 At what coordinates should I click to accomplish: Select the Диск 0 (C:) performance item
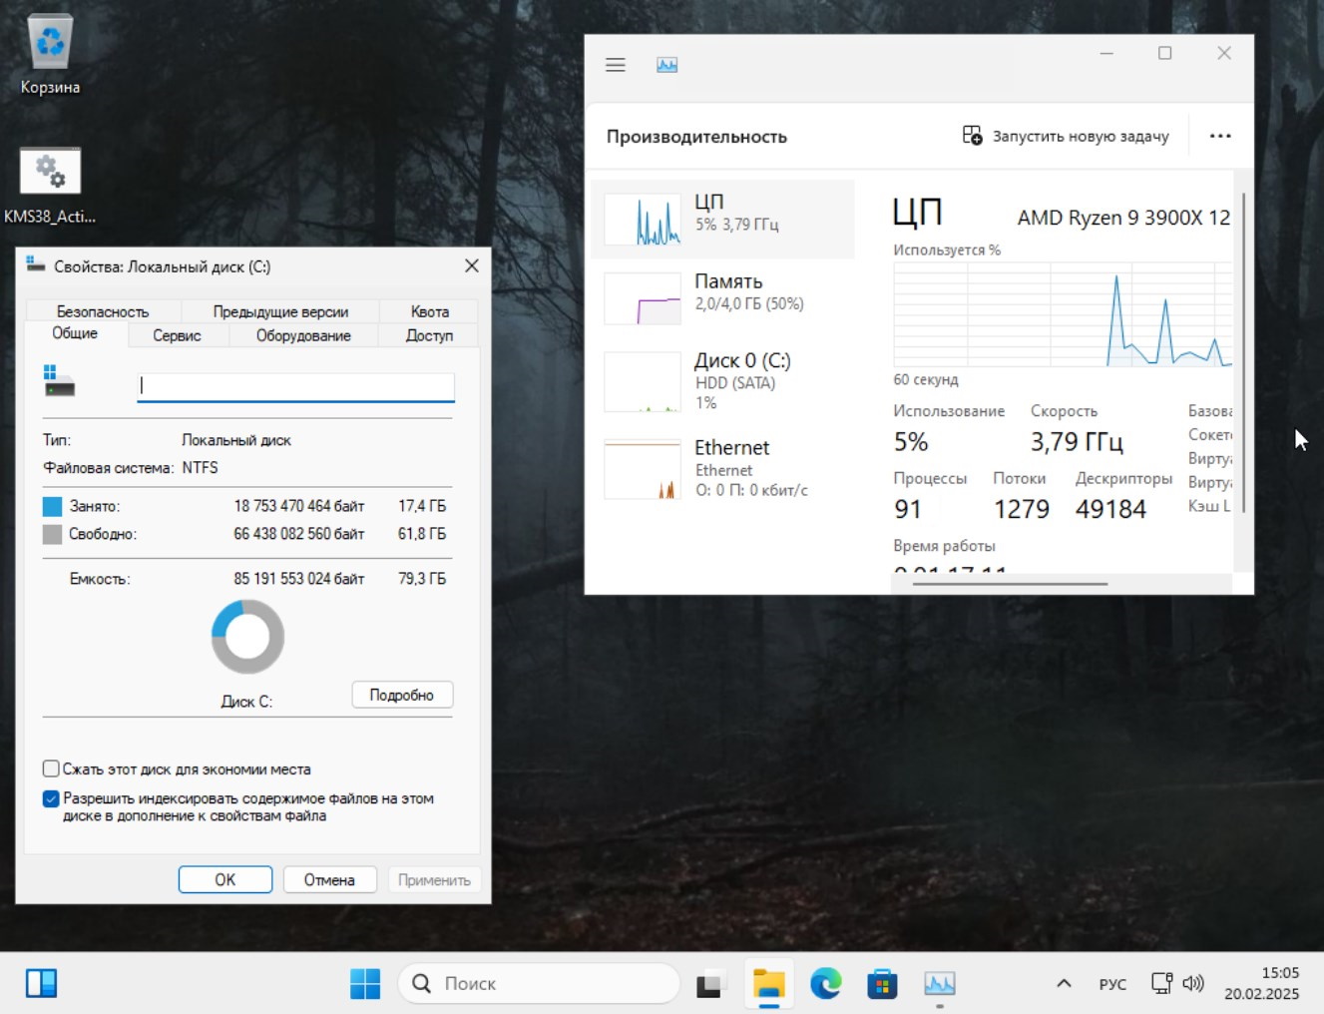tap(722, 380)
